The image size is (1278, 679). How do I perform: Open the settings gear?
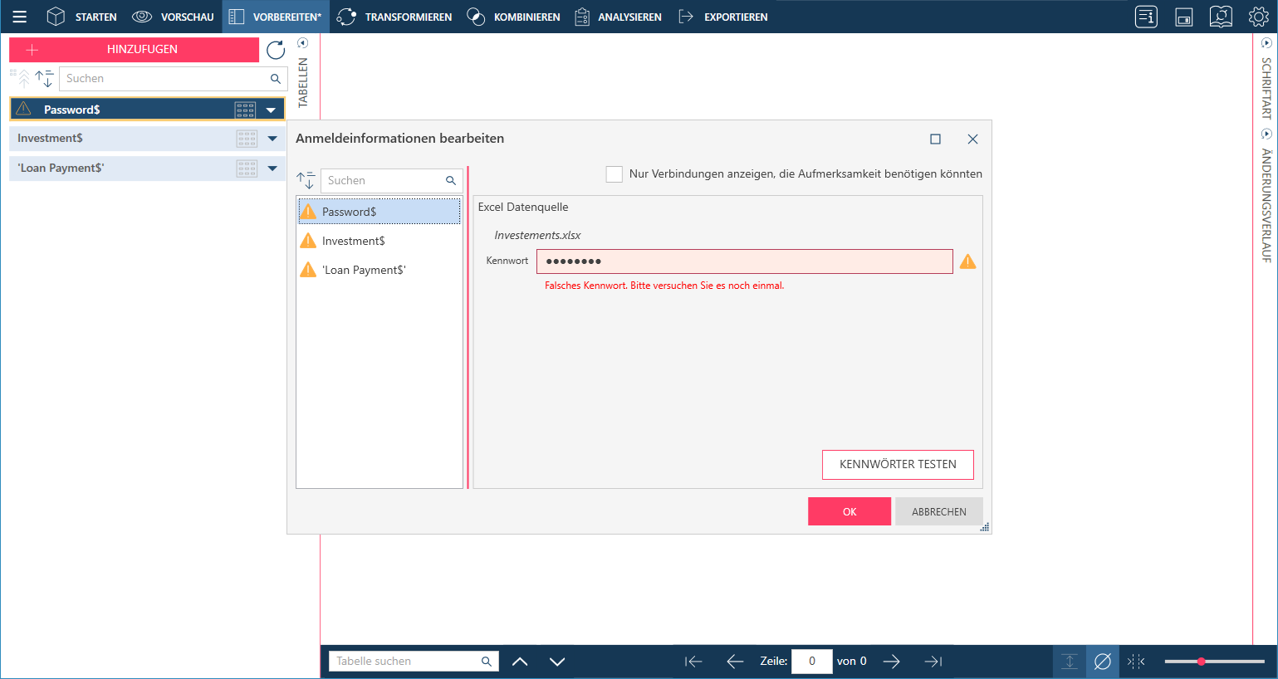[x=1259, y=17]
